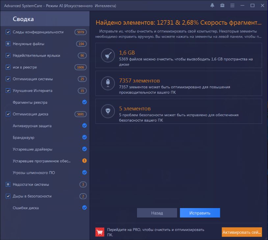
Task: Click the blue checkmark next to Антивирусная защита
Action: (84, 126)
